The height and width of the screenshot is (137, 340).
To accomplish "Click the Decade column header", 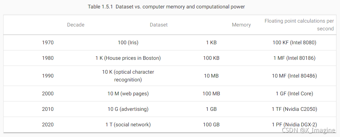I will pyautogui.click(x=76, y=25).
